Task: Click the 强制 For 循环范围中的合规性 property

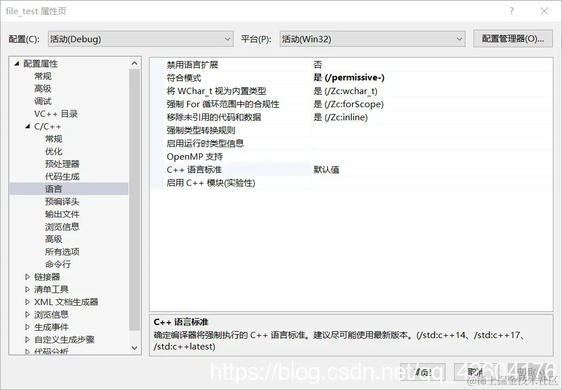Action: point(223,104)
